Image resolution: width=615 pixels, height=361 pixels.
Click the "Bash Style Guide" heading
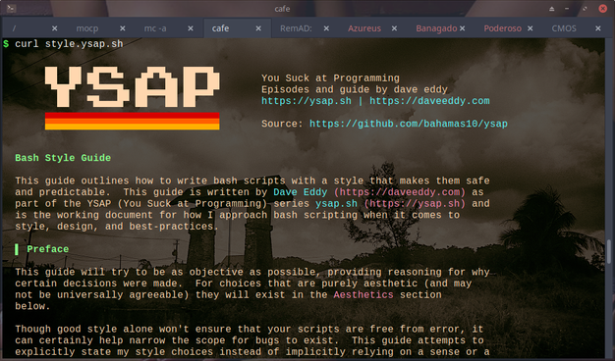click(63, 158)
